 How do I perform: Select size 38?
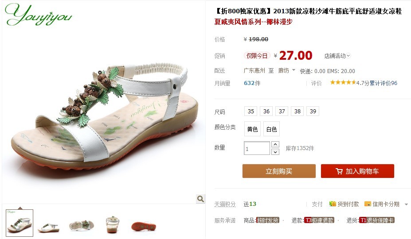pos(297,111)
